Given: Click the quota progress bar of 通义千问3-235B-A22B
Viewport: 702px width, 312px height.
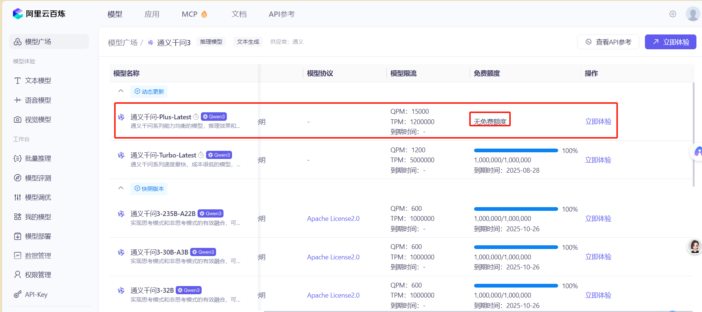Looking at the screenshot, I should point(516,209).
